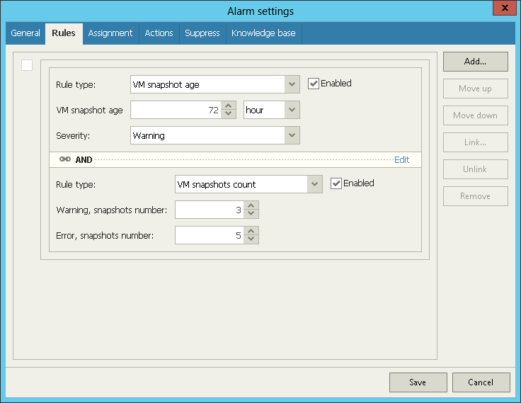
Task: Increase Error snapshots number
Action: click(251, 232)
